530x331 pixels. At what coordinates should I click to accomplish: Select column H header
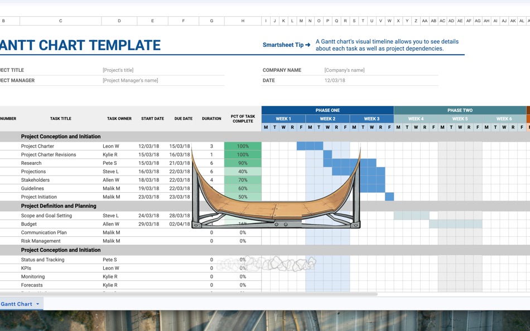pyautogui.click(x=243, y=21)
